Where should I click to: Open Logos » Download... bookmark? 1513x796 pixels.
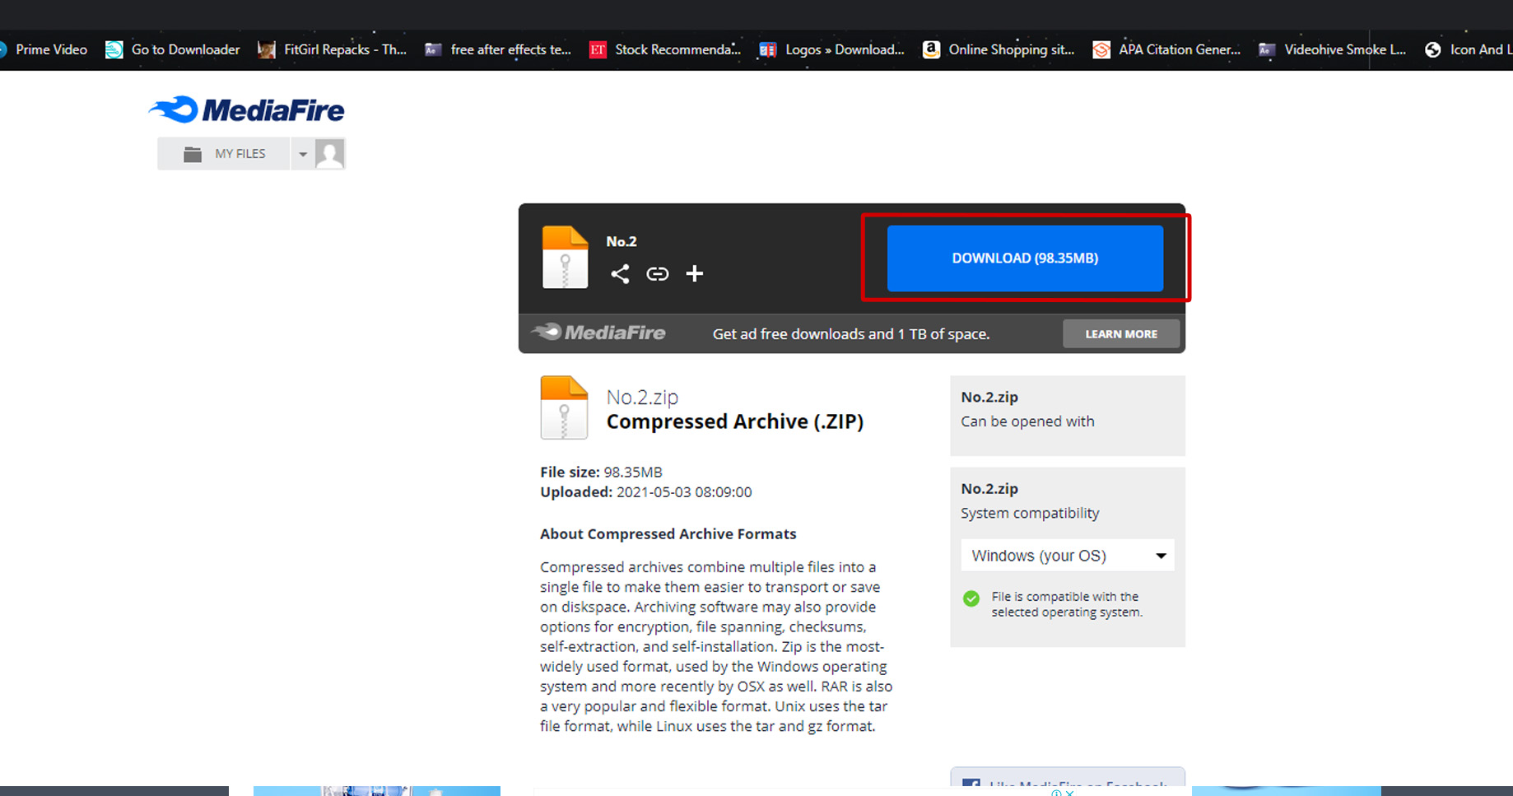pos(831,49)
